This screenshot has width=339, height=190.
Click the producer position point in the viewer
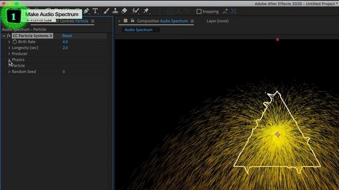(278, 135)
